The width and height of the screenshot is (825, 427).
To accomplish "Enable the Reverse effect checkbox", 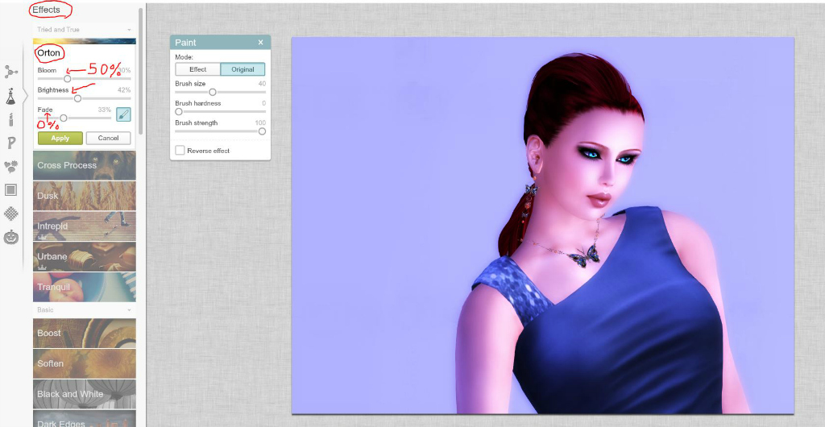I will point(180,151).
